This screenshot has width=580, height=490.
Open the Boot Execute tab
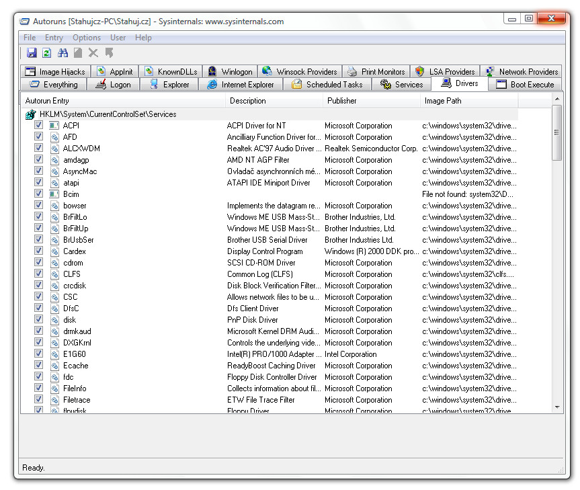526,85
